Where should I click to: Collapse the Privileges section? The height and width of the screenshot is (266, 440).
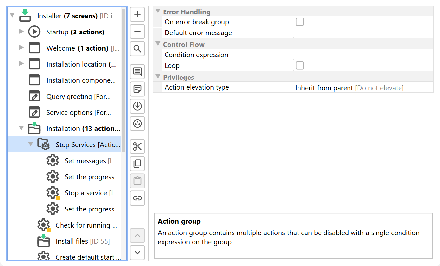(x=158, y=77)
